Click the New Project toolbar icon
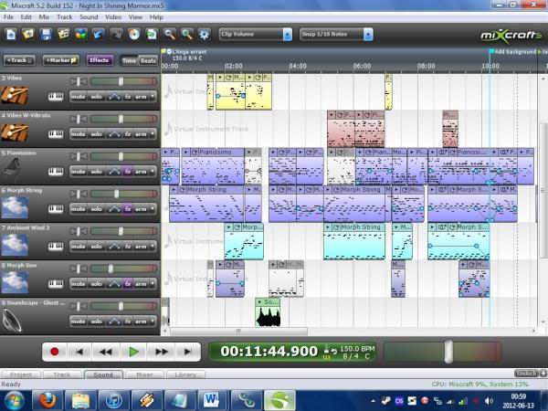The width and height of the screenshot is (548, 411). 11,35
